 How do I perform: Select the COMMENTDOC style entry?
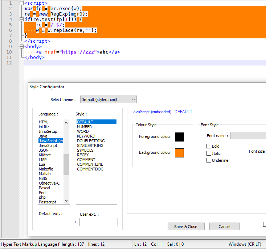(97, 169)
